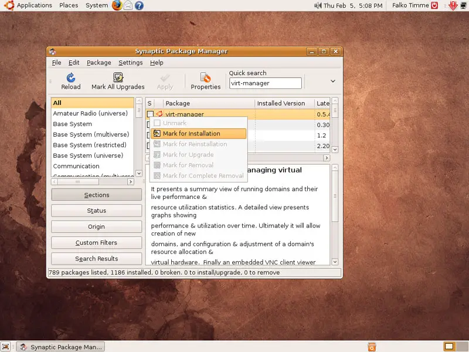The height and width of the screenshot is (352, 469).
Task: Click the Mark for Reinstallation icon
Action: [157, 144]
